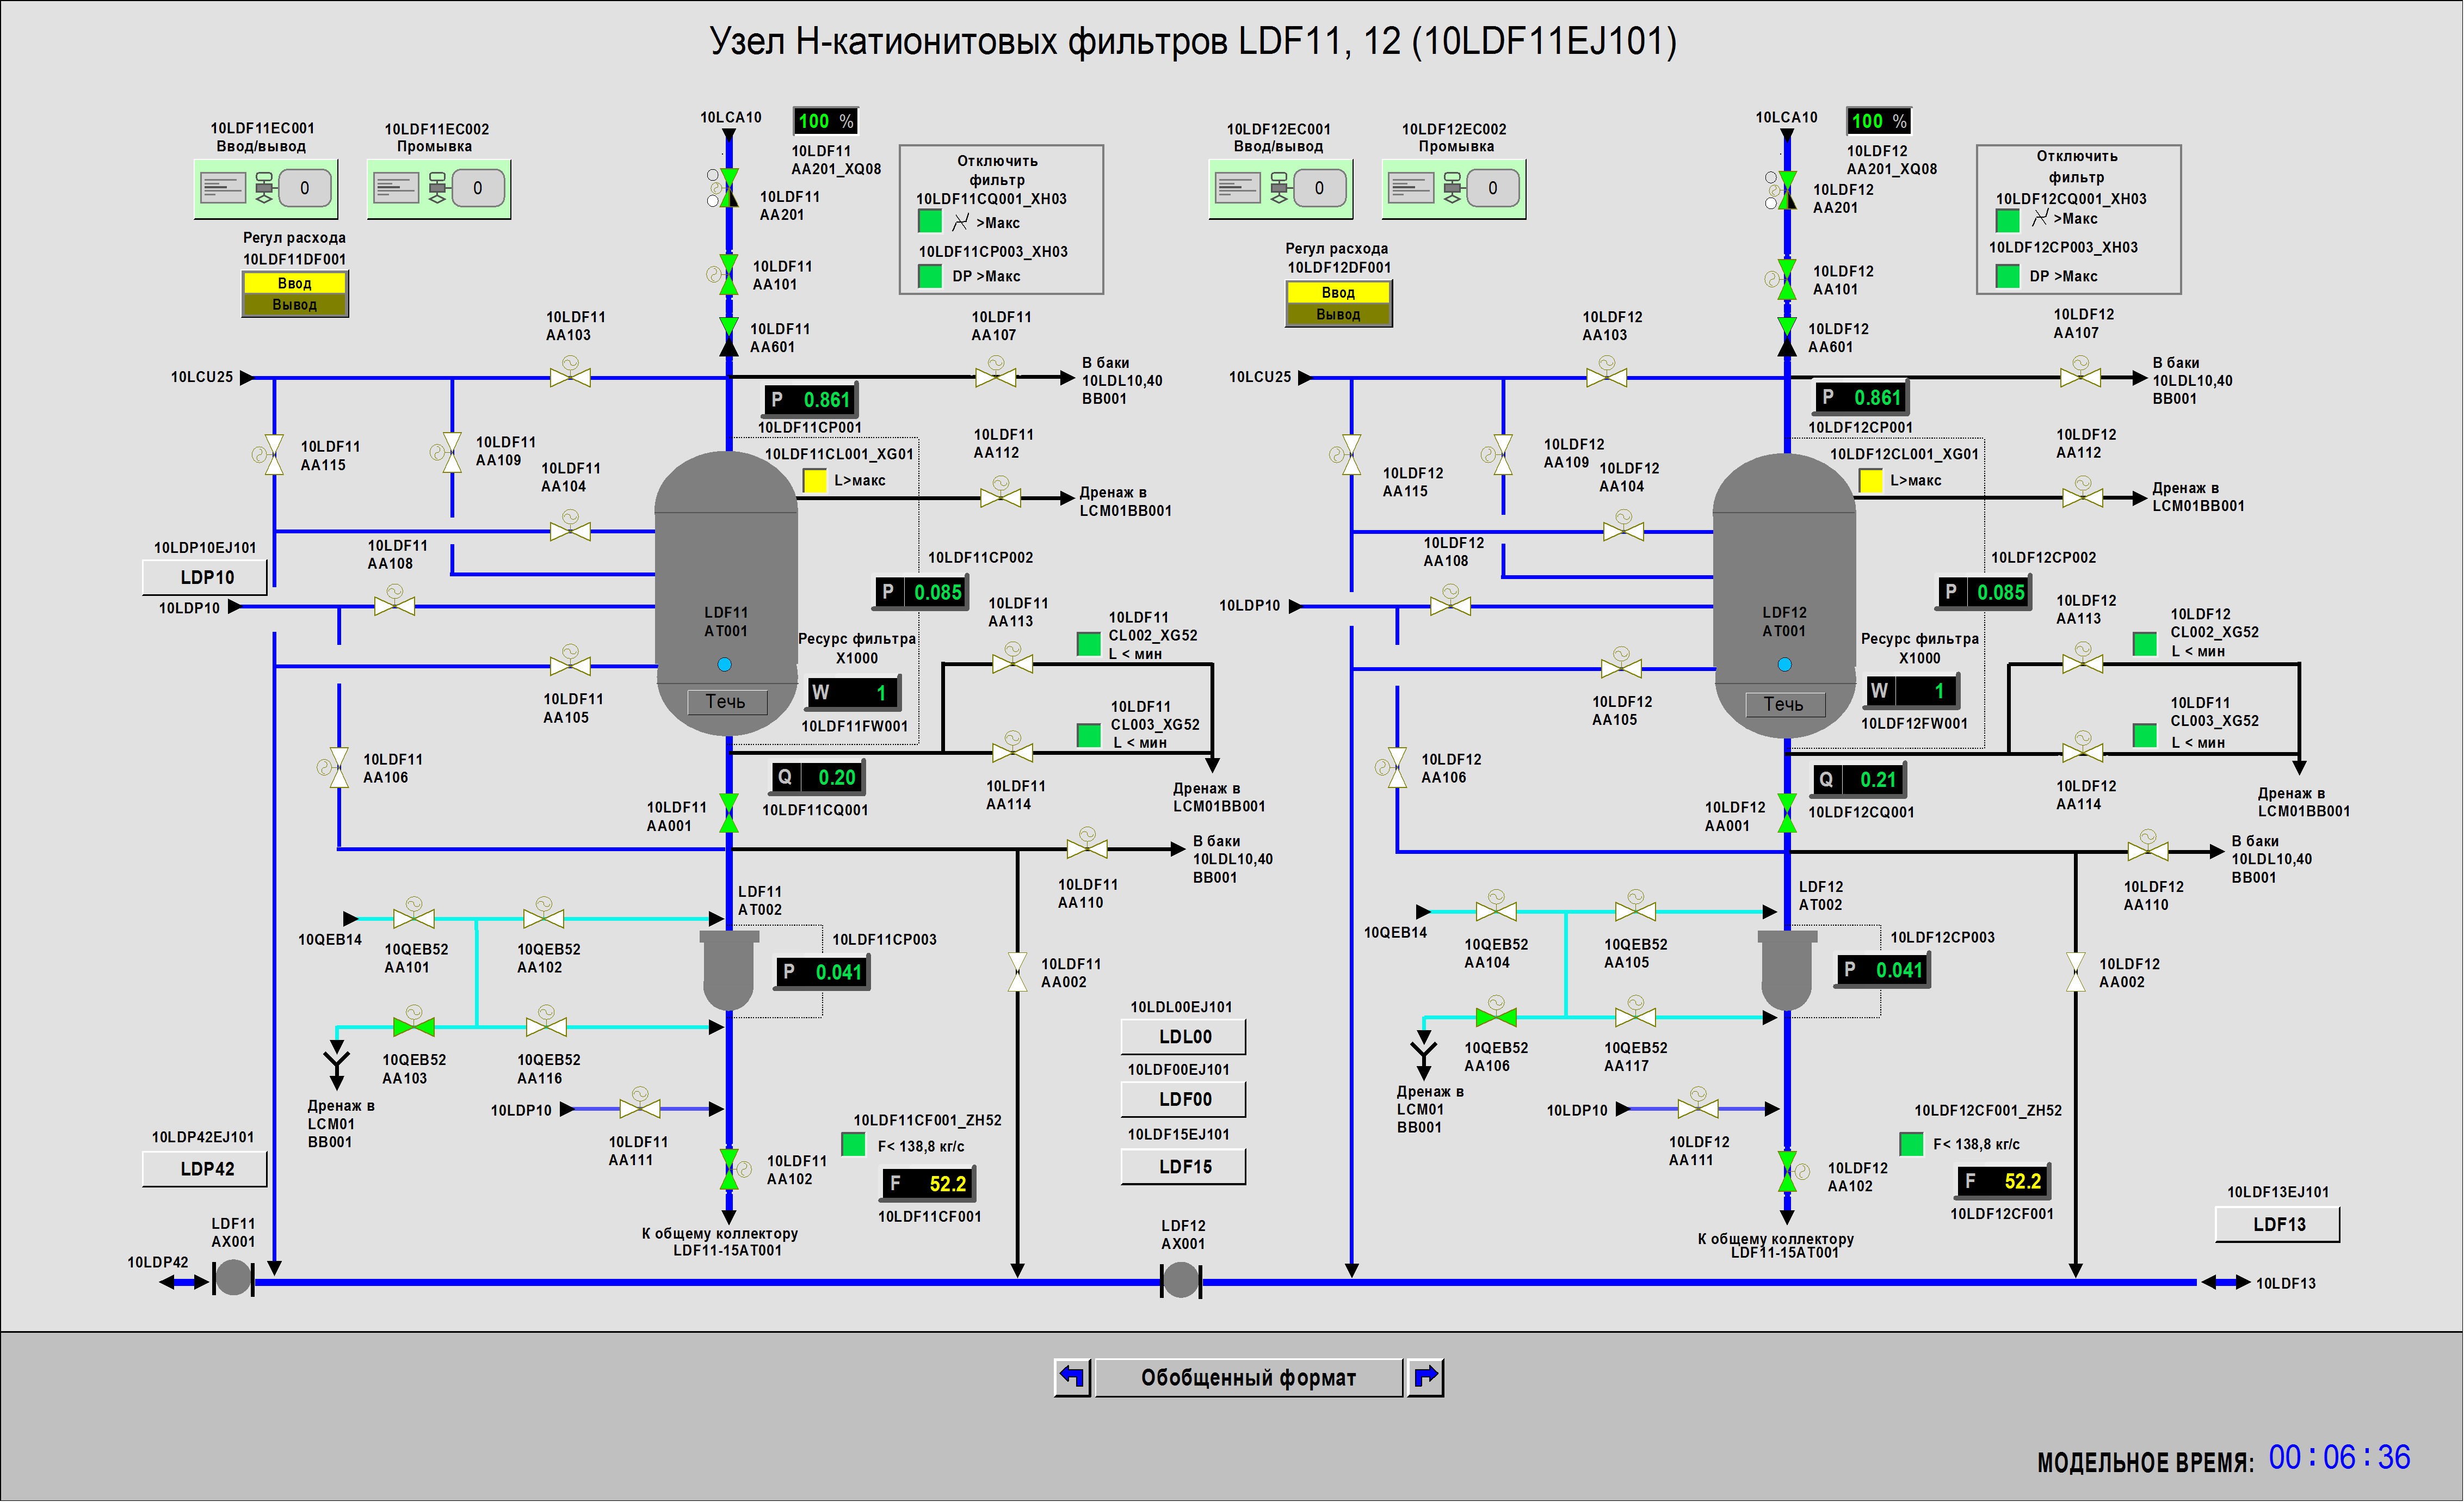
Task: Click 10LDF11 AA201_XQ08 position 100 %
Action: 825,120
